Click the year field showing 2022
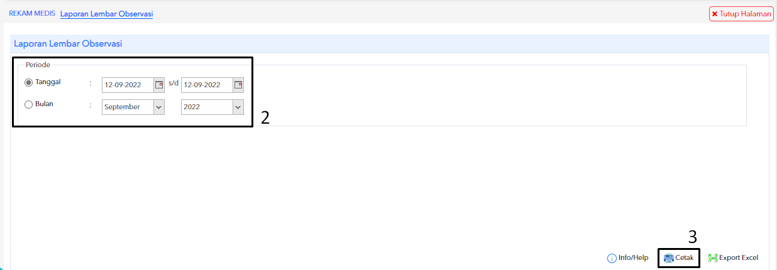The height and width of the screenshot is (270, 777). pyautogui.click(x=212, y=107)
